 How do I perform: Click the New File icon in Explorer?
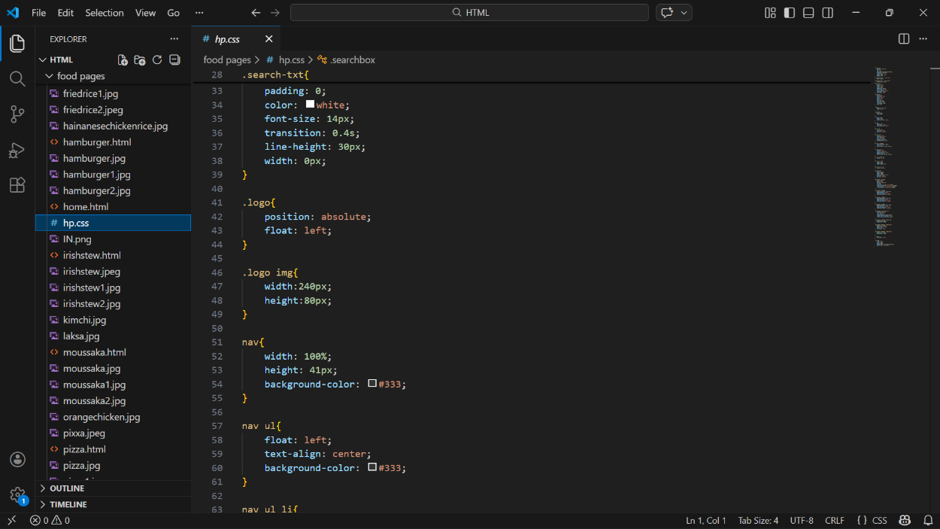tap(123, 60)
